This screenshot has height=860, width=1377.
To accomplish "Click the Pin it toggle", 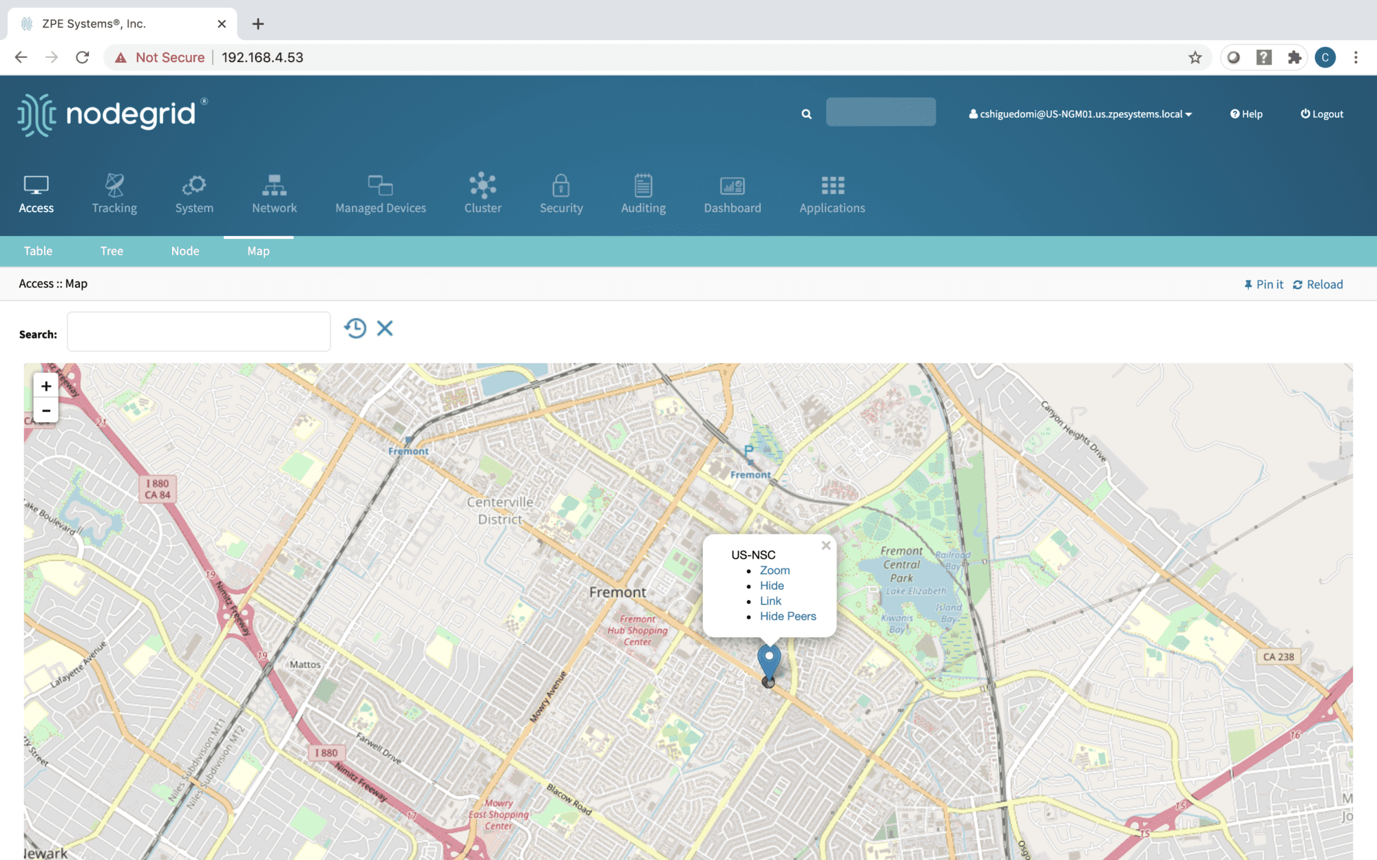I will click(1263, 284).
